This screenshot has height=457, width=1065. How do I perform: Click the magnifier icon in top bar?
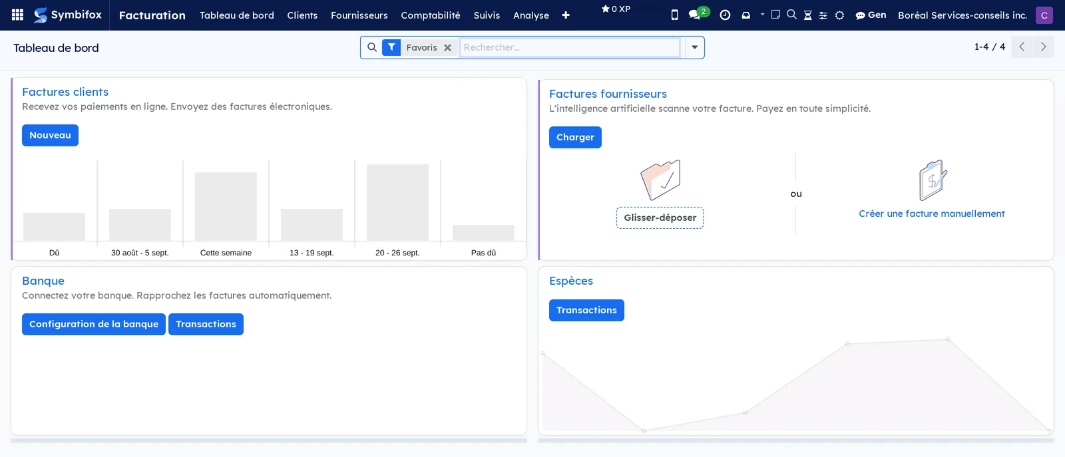791,15
